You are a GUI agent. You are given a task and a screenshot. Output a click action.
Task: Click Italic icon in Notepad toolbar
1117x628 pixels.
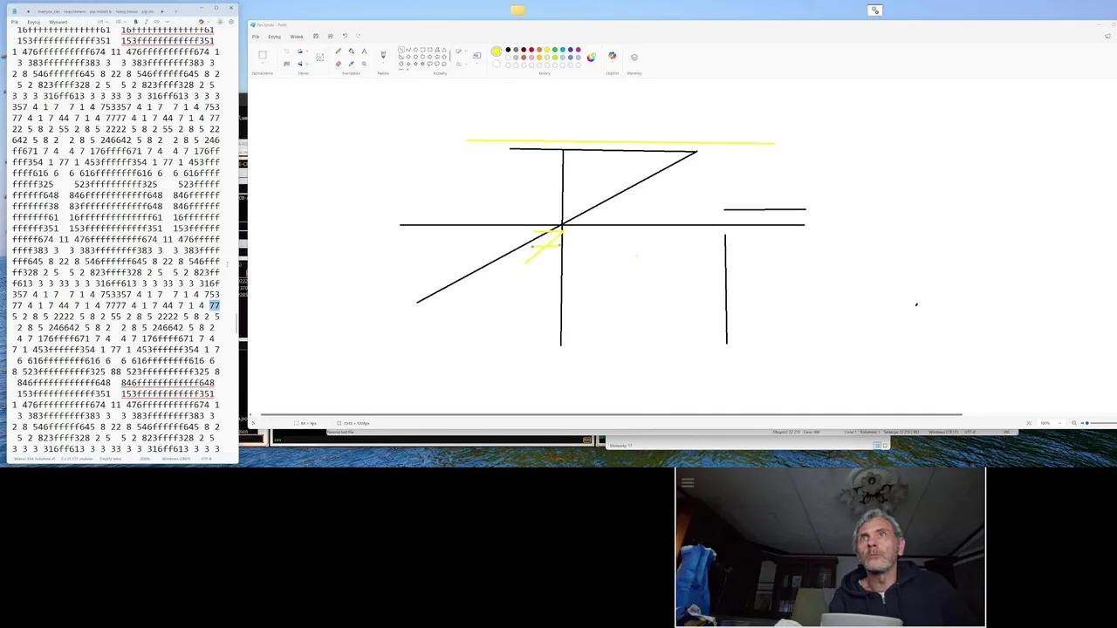coord(147,22)
